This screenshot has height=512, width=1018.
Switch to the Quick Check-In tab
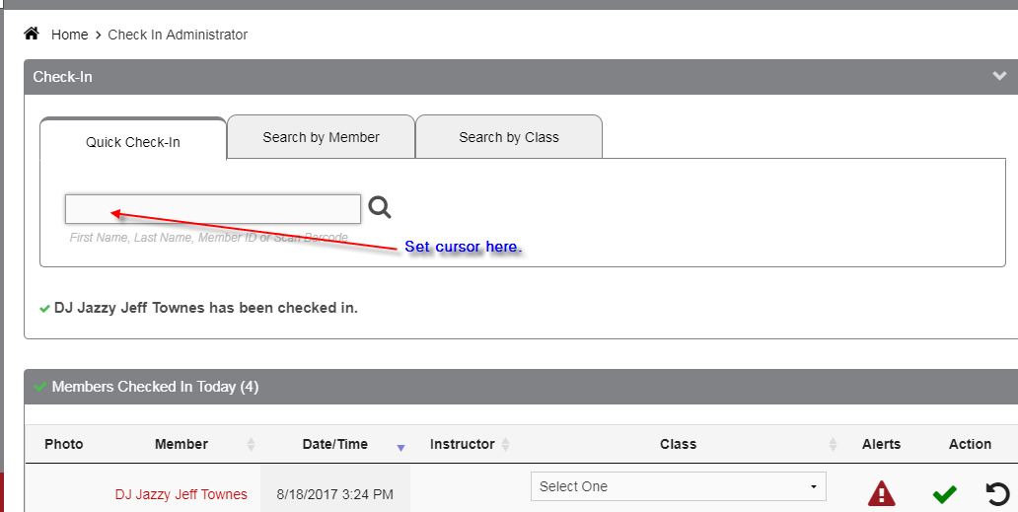pos(133,141)
